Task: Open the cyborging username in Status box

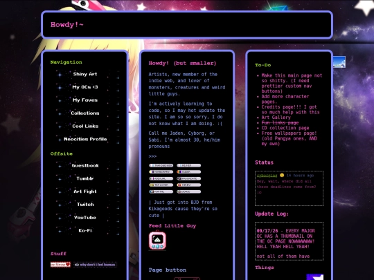Action: point(267,176)
